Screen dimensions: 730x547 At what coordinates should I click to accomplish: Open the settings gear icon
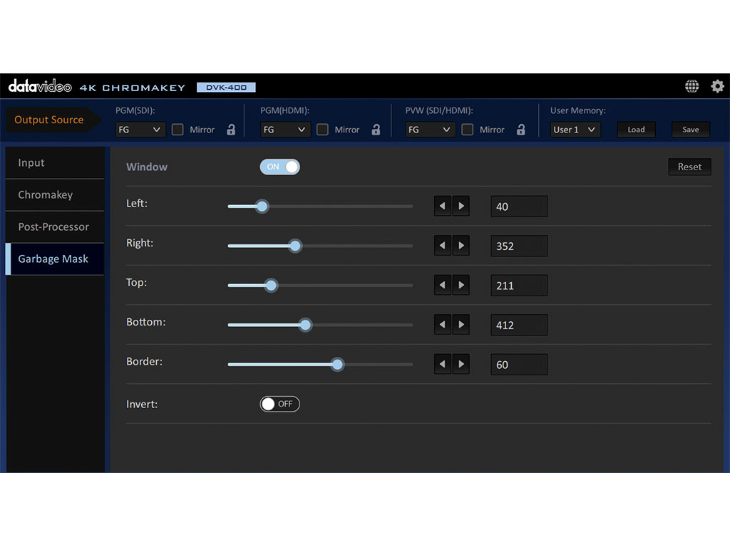click(x=717, y=86)
